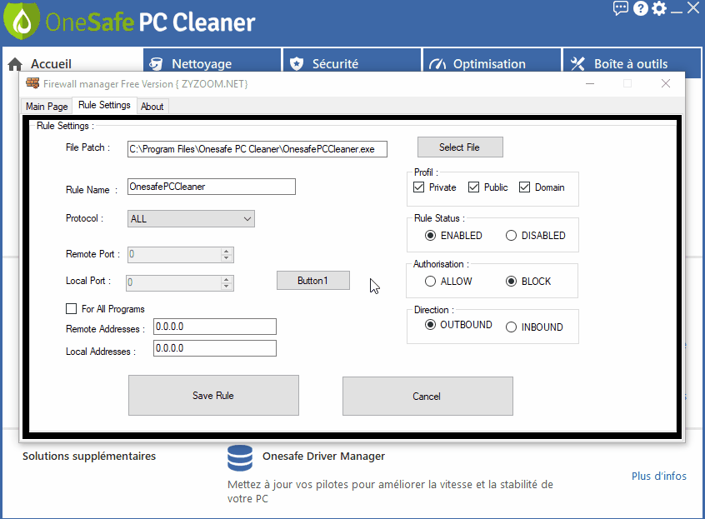The height and width of the screenshot is (519, 705).
Task: Select the Rule Settings tab
Action: [x=104, y=105]
